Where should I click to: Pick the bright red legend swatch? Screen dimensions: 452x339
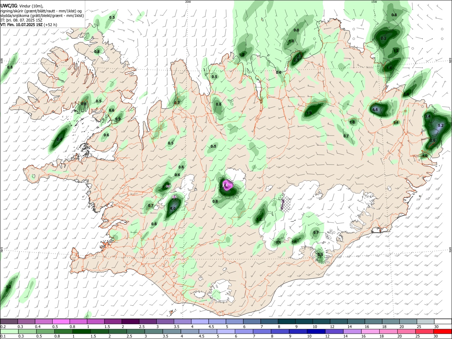(442, 331)
